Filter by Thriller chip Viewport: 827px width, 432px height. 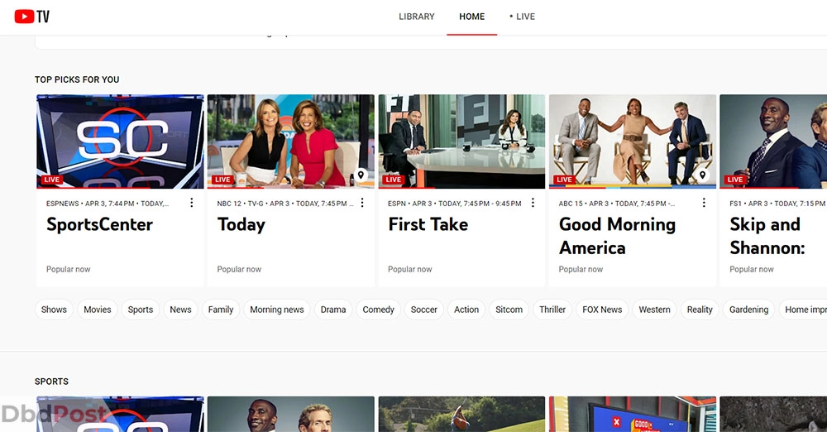[552, 310]
